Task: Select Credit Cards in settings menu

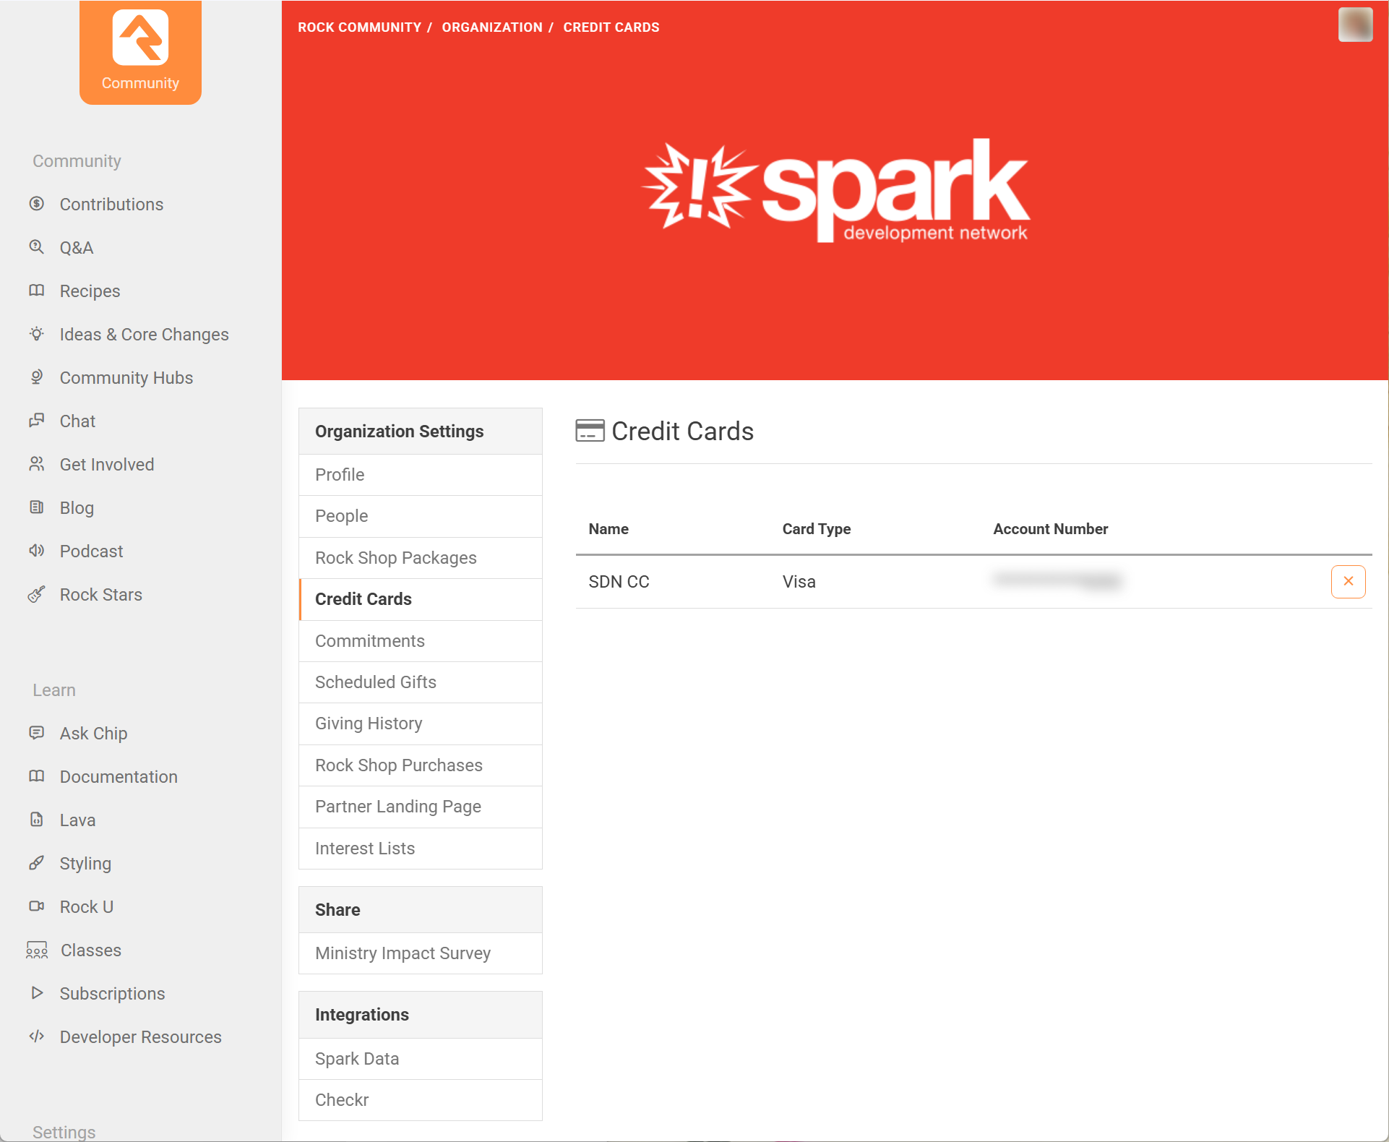Action: (x=421, y=599)
